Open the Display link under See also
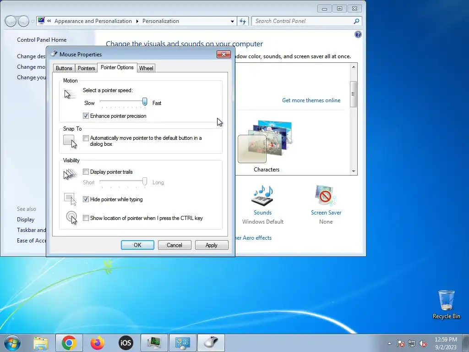The height and width of the screenshot is (352, 469). (x=26, y=220)
